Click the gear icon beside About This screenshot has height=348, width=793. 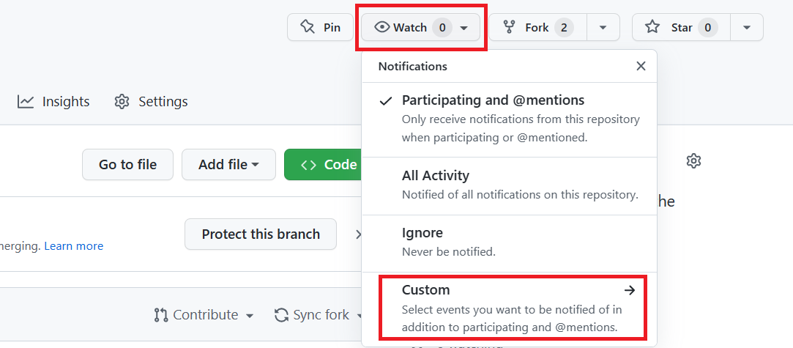pos(693,161)
